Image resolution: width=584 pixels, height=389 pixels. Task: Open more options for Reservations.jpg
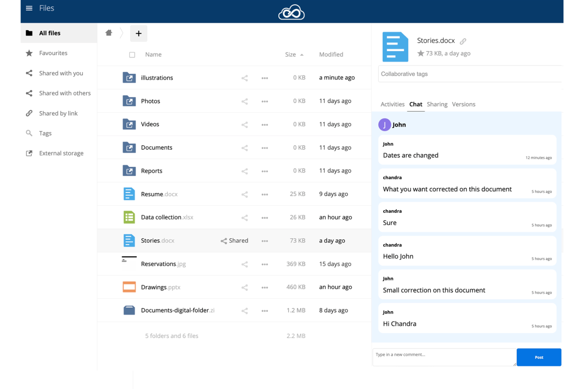pyautogui.click(x=265, y=264)
